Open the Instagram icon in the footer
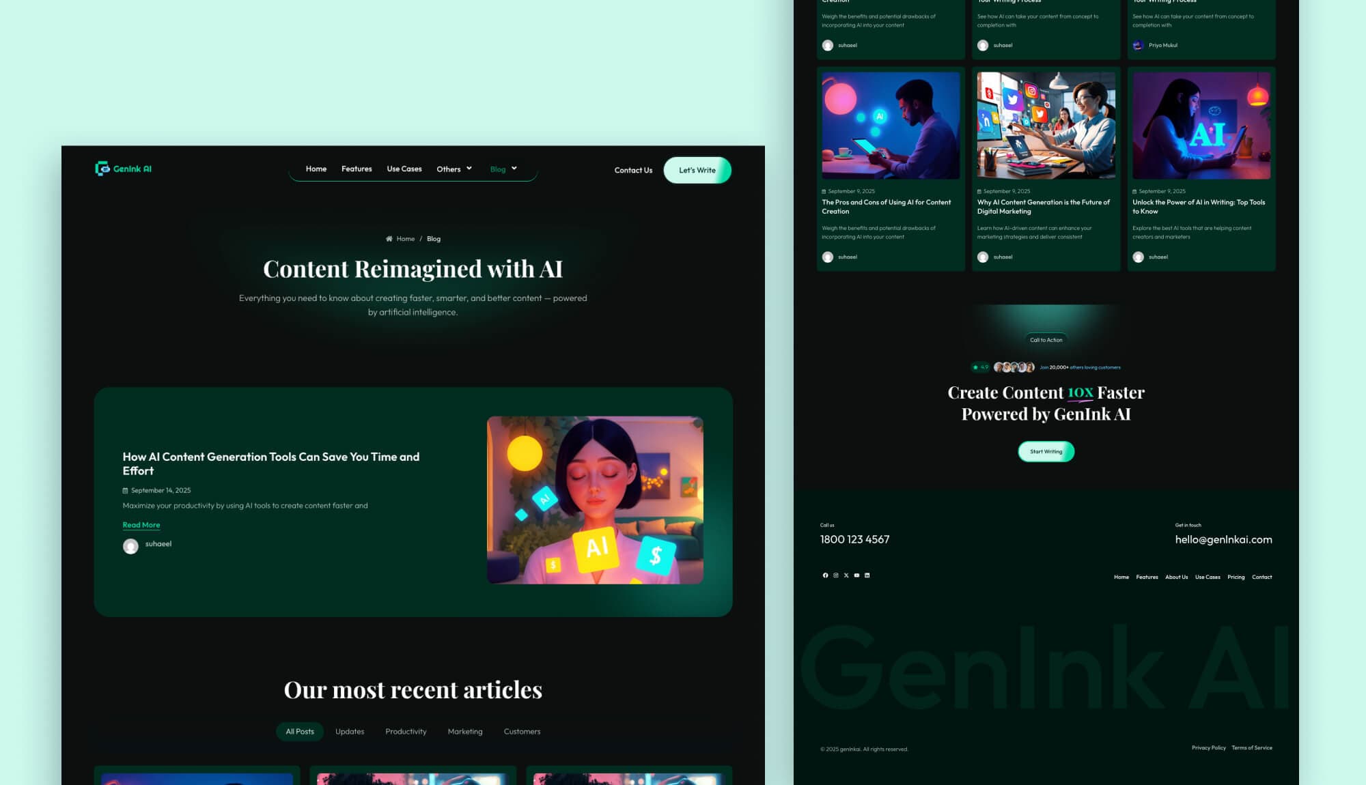Image resolution: width=1366 pixels, height=785 pixels. pos(835,575)
